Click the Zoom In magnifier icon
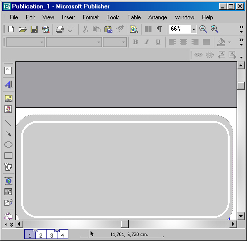Screen dimensions: 247x241 (214, 29)
